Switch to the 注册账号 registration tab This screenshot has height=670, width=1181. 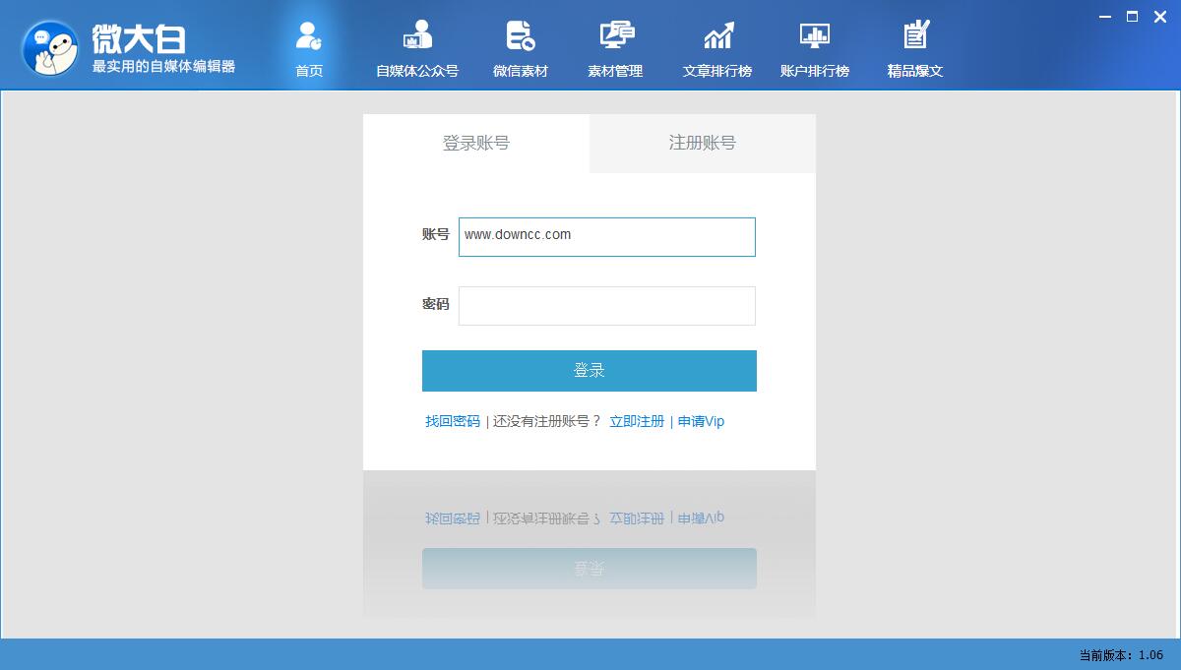click(x=702, y=143)
